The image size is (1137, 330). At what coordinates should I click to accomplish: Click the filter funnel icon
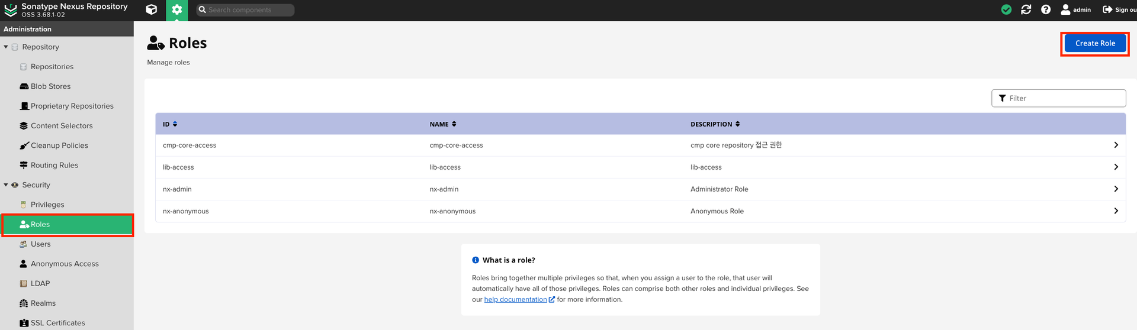pos(1003,98)
